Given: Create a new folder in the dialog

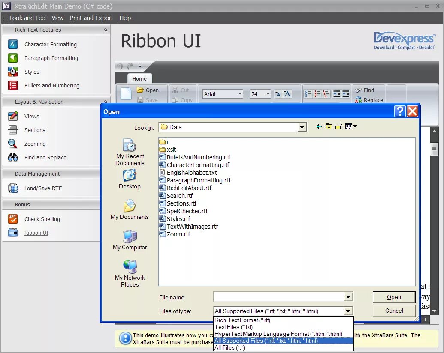Looking at the screenshot, I should click(x=338, y=126).
